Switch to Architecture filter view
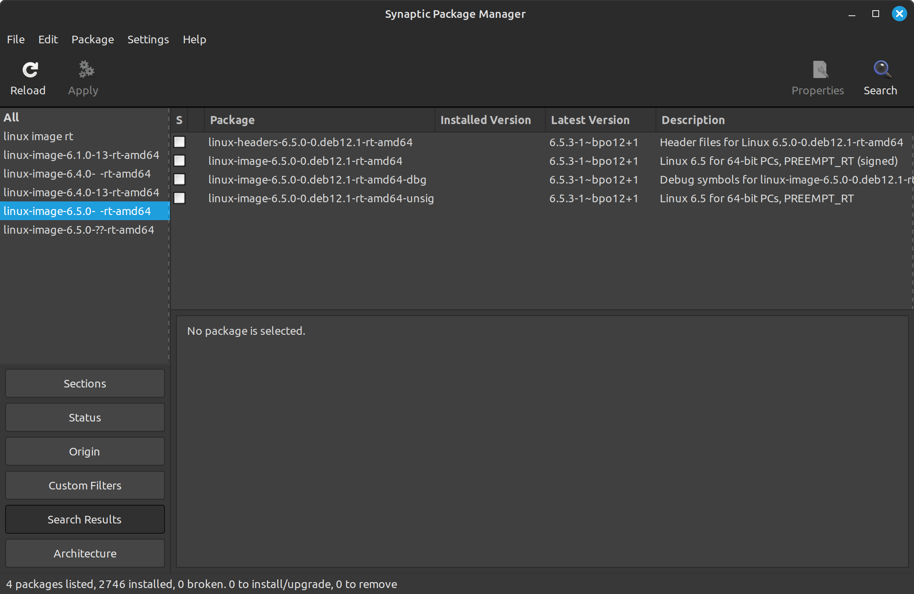Screen dimensions: 914x594 pyautogui.click(x=85, y=553)
